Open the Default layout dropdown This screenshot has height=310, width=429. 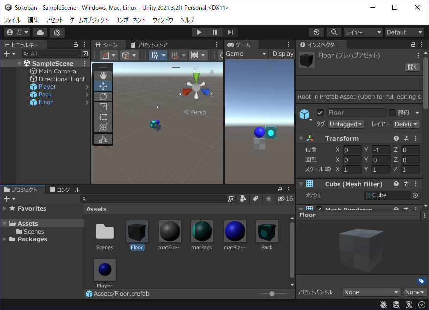(x=405, y=32)
